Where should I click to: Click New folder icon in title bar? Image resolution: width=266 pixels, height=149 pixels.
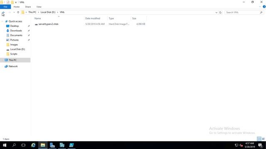pos(12,2)
